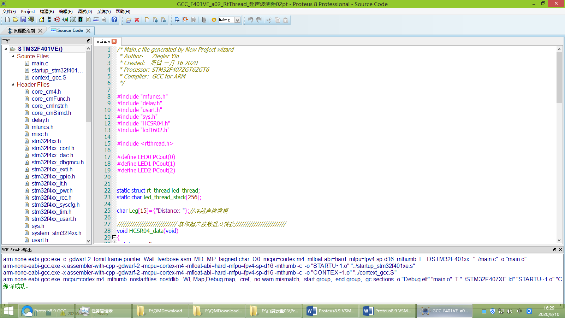Screen dimensions: 565x318
Task: Collapse the STM32F401VE project node
Action: coord(6,49)
